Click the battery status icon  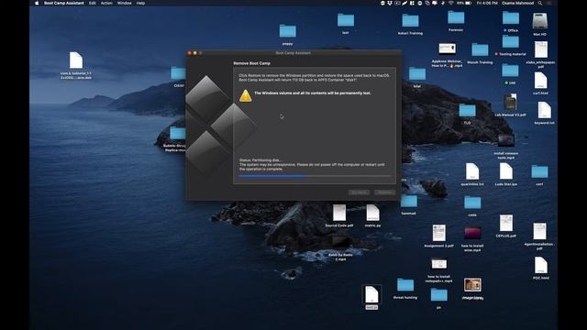[468, 3]
